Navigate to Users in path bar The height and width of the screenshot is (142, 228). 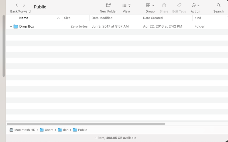tap(46, 130)
